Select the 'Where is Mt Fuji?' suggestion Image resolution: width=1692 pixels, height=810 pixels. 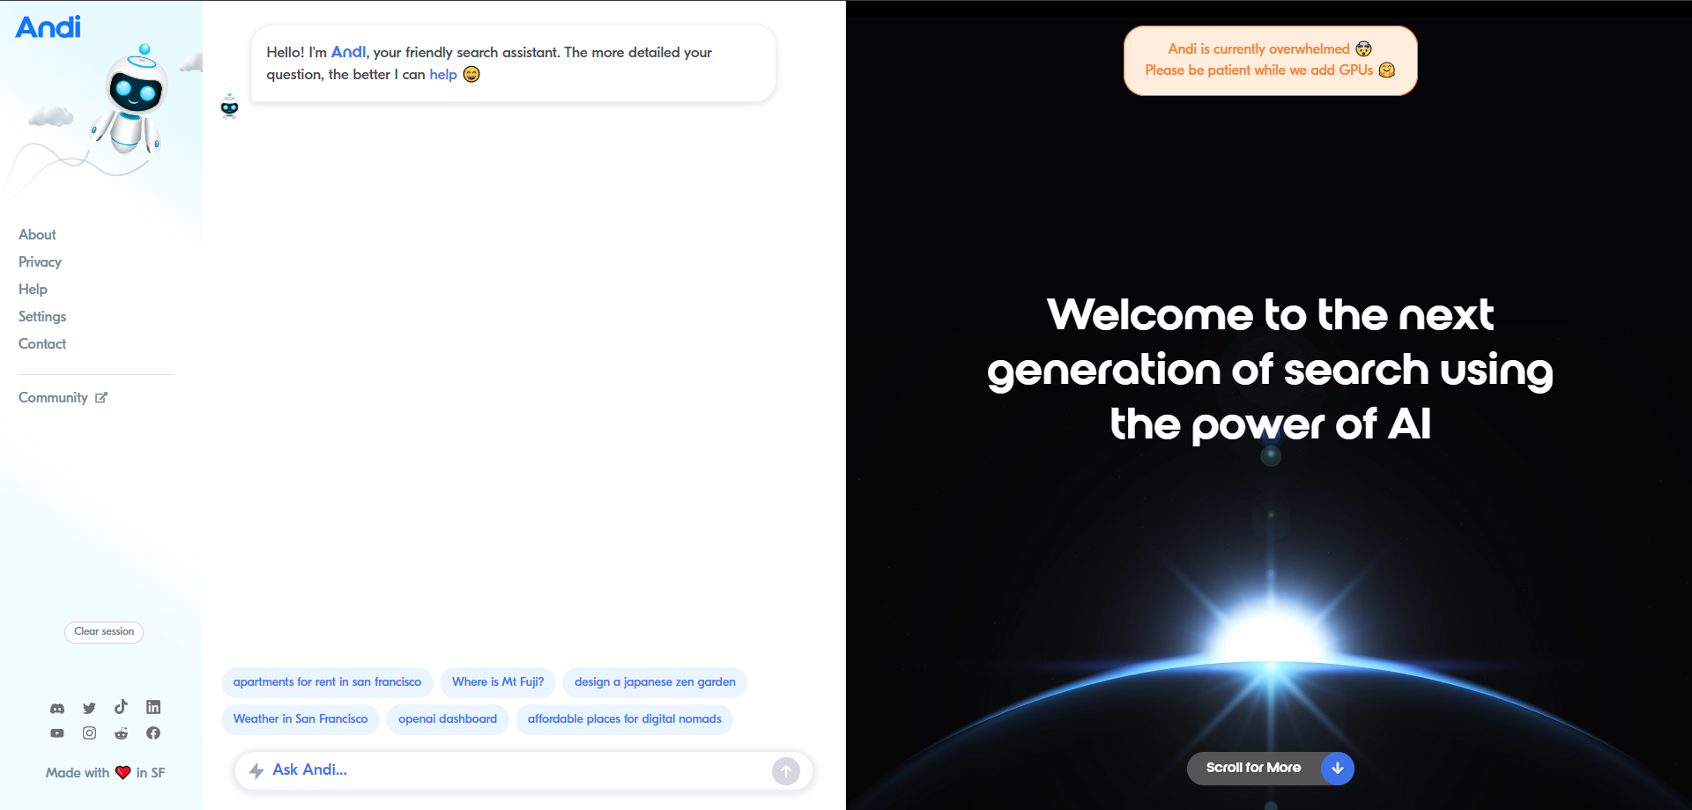498,682
